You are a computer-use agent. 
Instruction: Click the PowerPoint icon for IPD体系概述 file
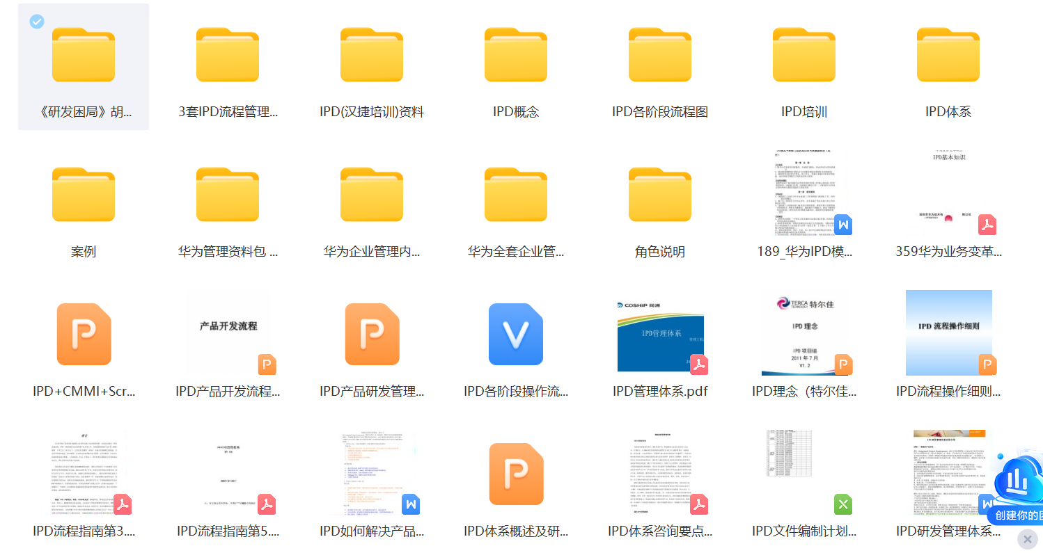(516, 474)
